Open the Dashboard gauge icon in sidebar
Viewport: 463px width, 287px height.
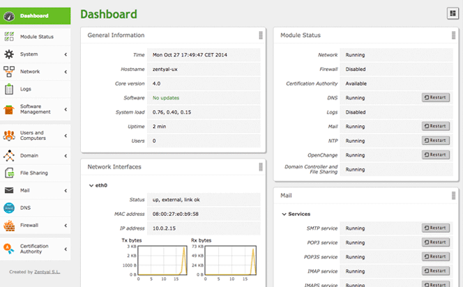point(9,16)
